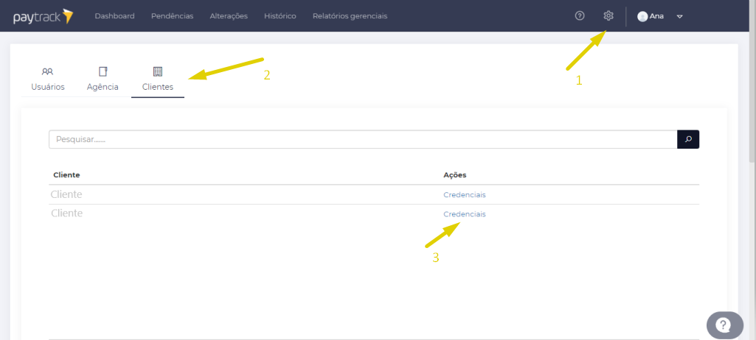This screenshot has width=756, height=340.
Task: Focus the Pesquisar search field
Action: pyautogui.click(x=361, y=139)
